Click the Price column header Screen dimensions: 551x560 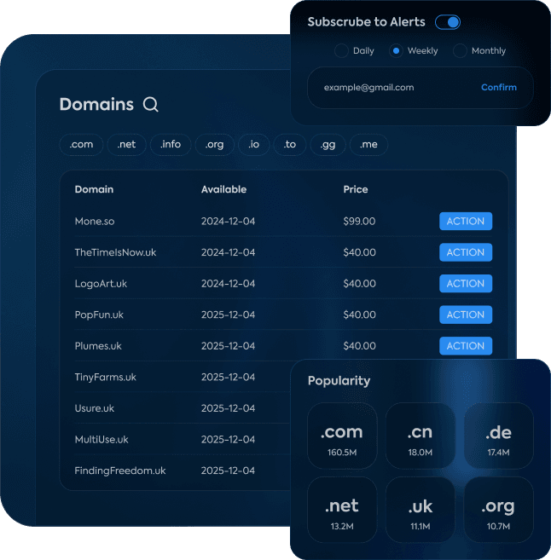(x=356, y=189)
